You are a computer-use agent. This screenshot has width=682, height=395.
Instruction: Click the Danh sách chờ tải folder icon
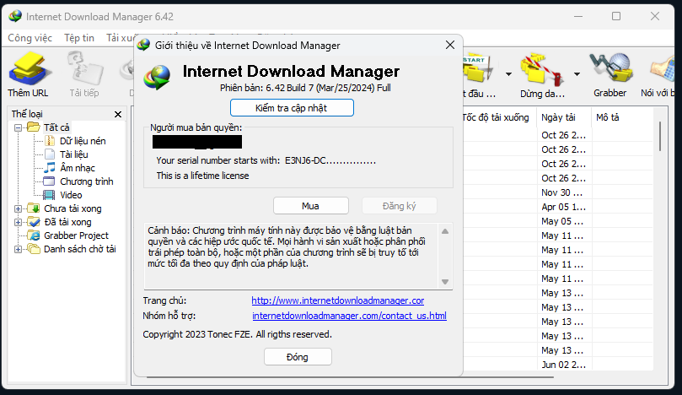click(34, 249)
